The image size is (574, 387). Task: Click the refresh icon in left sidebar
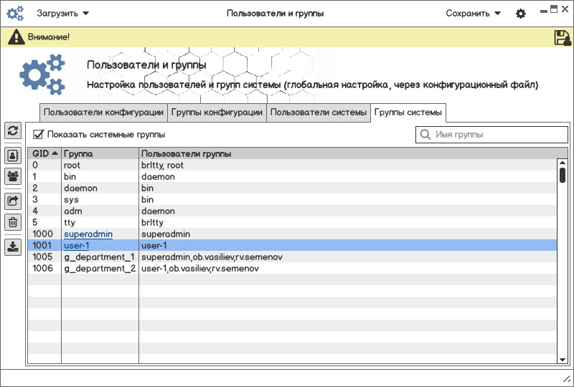pyautogui.click(x=13, y=130)
